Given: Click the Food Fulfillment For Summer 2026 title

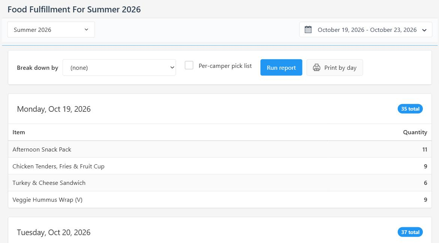Looking at the screenshot, I should pyautogui.click(x=74, y=9).
